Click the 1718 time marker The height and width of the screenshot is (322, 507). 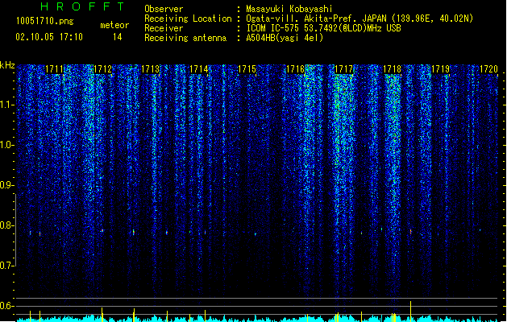tap(392, 69)
